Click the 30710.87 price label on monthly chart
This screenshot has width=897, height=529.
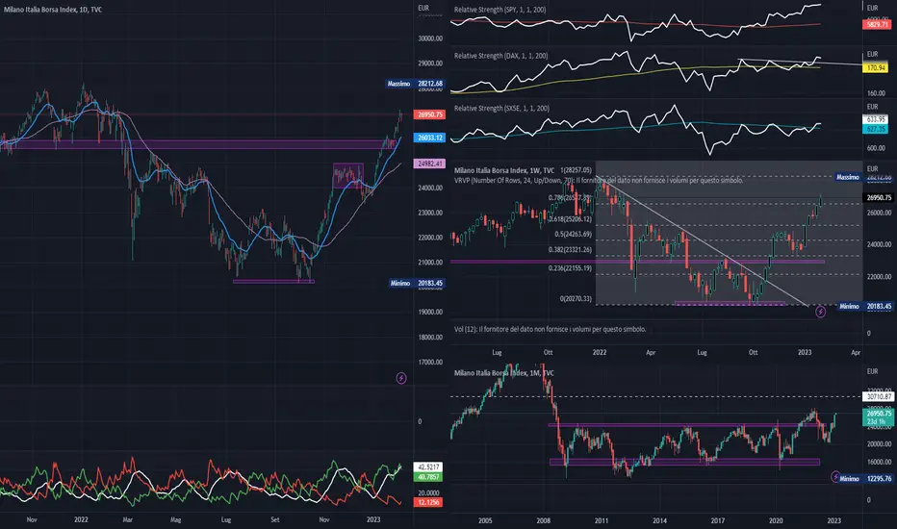tap(878, 396)
